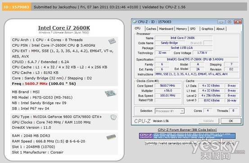The width and height of the screenshot is (249, 163).
Task: Select the SPD tab
Action: click(193, 29)
